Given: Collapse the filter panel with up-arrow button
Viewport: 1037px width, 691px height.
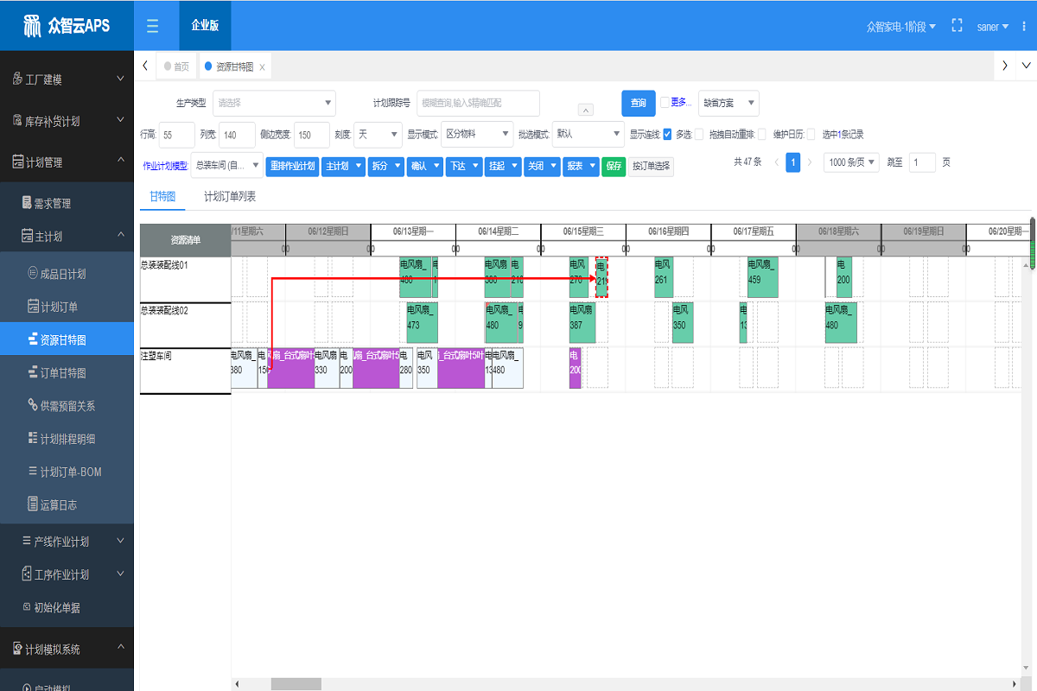Looking at the screenshot, I should (585, 110).
